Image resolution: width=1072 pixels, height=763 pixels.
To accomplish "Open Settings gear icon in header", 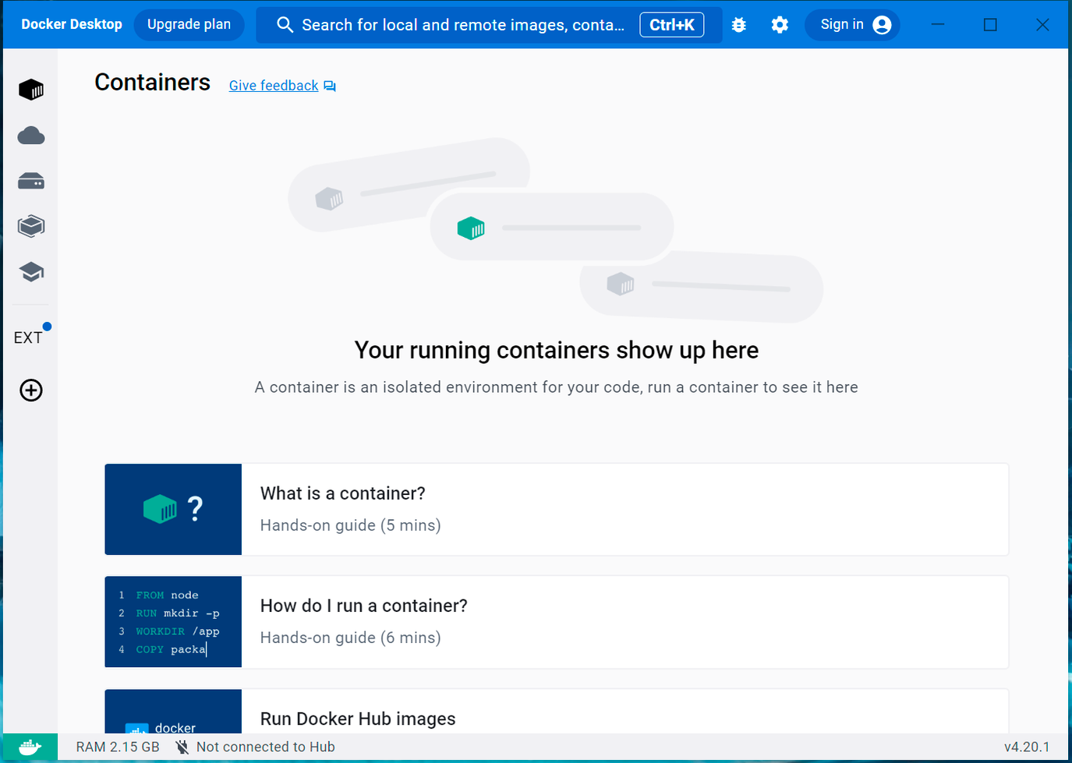I will (780, 25).
